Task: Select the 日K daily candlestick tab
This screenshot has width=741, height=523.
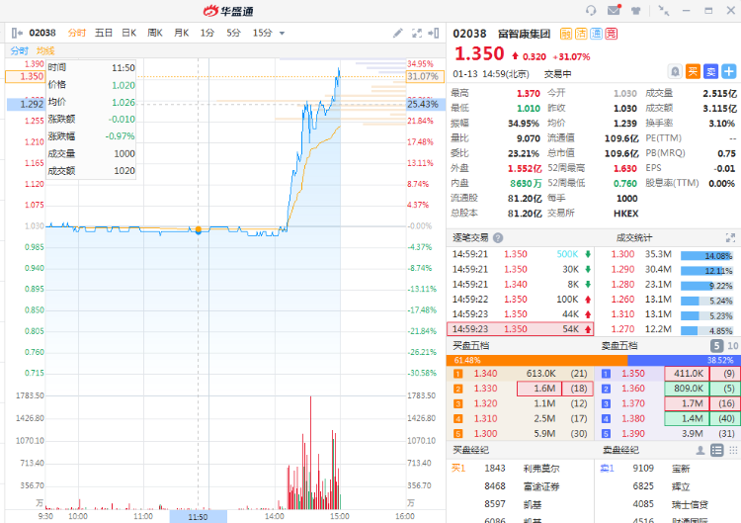Action: pyautogui.click(x=129, y=33)
